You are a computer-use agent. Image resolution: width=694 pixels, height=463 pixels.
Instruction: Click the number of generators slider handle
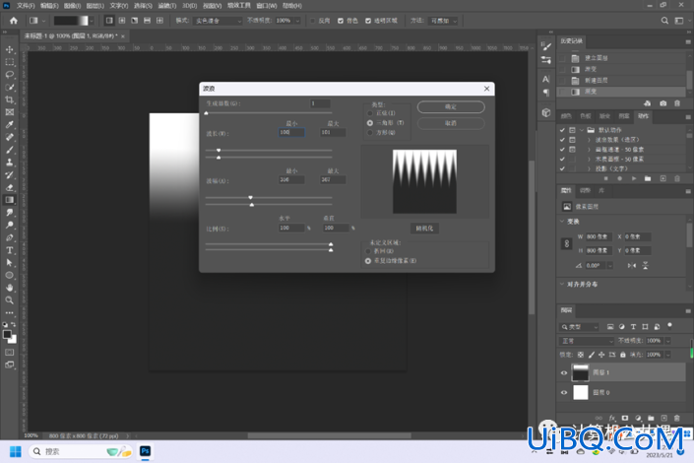point(207,113)
